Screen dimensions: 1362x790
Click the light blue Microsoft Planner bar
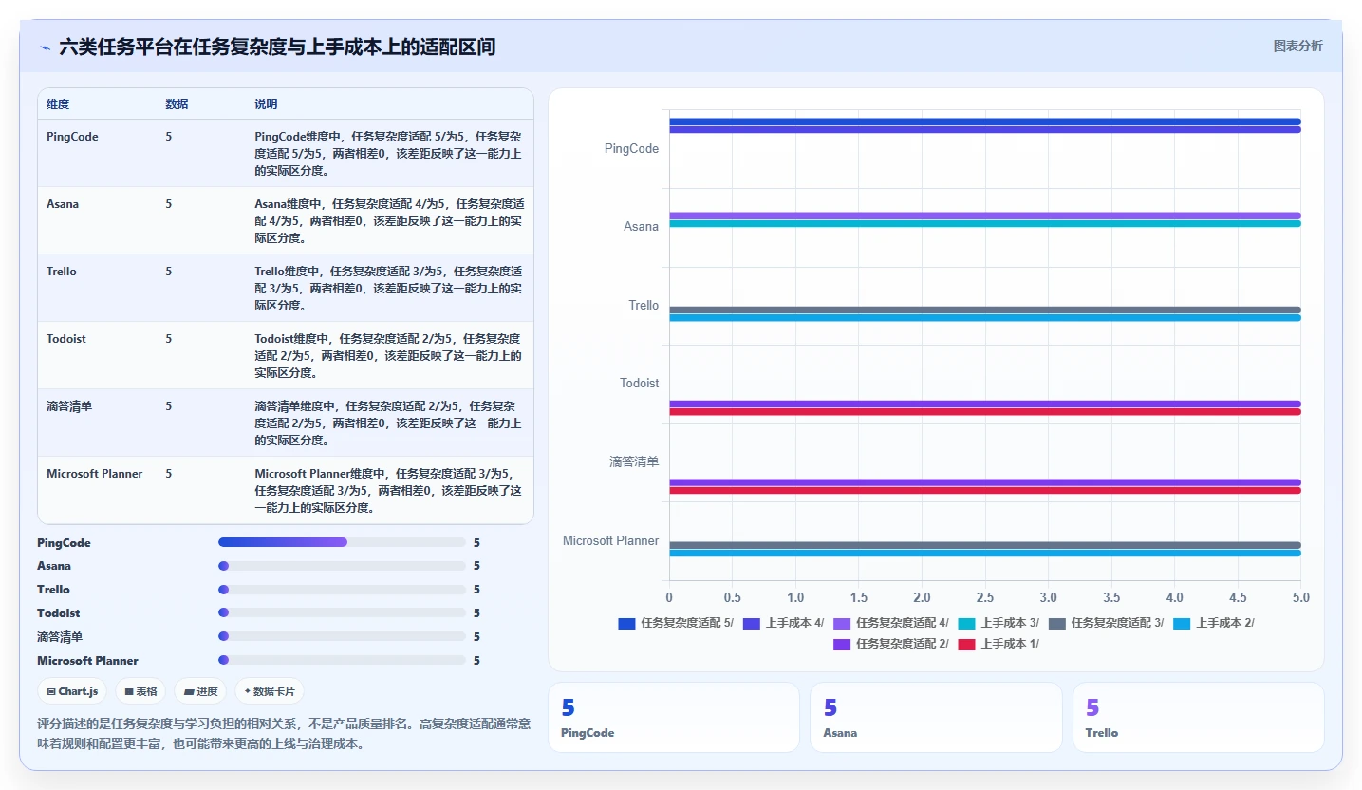click(984, 553)
